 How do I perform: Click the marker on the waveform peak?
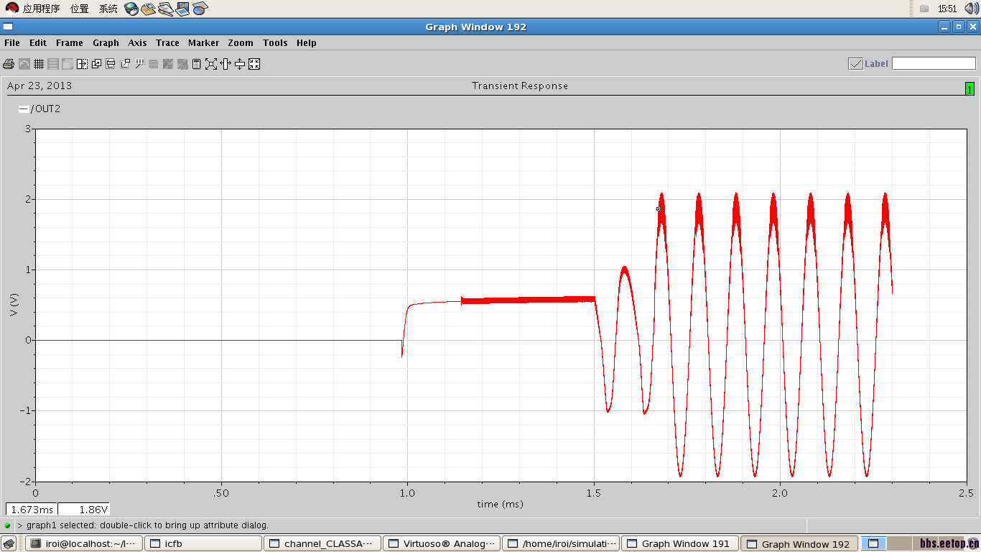(658, 209)
